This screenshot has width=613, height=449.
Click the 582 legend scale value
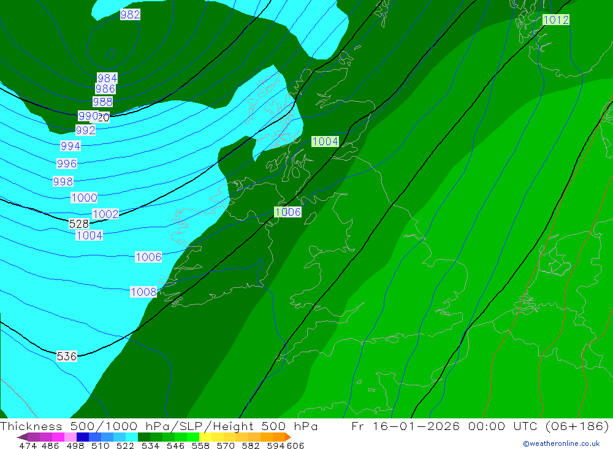[x=250, y=445]
